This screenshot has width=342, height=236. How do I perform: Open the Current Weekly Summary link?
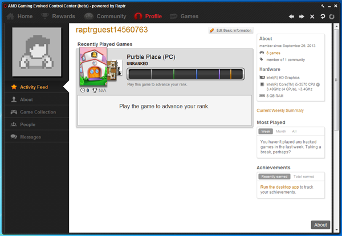pos(280,111)
